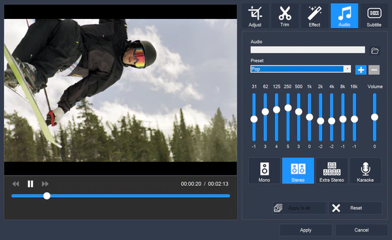Expand the Preset dropdown arrow
The width and height of the screenshot is (392, 240).
[348, 69]
